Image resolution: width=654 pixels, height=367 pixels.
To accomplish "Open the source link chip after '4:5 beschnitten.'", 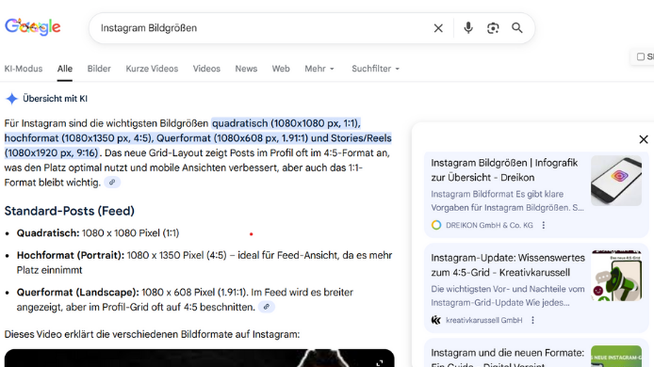I will click(x=266, y=307).
